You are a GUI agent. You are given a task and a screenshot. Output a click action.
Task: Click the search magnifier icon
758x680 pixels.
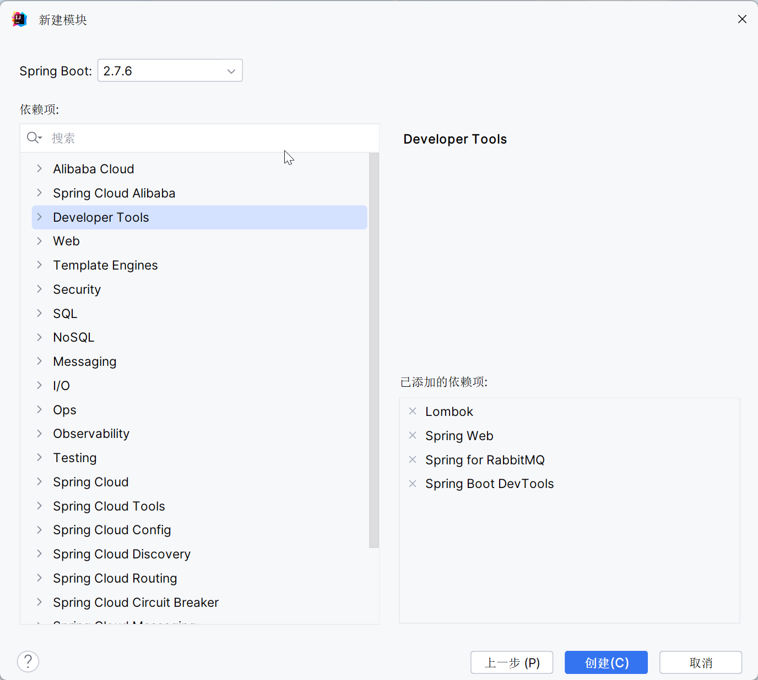(34, 138)
